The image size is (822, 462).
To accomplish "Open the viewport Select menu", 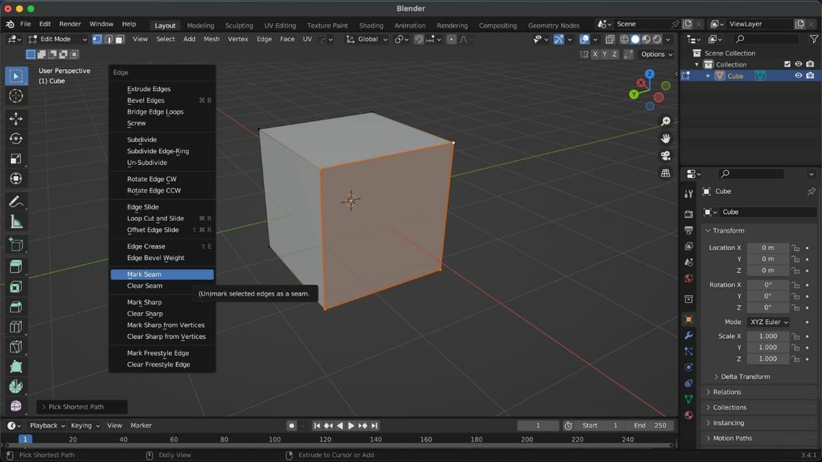I will [x=165, y=39].
